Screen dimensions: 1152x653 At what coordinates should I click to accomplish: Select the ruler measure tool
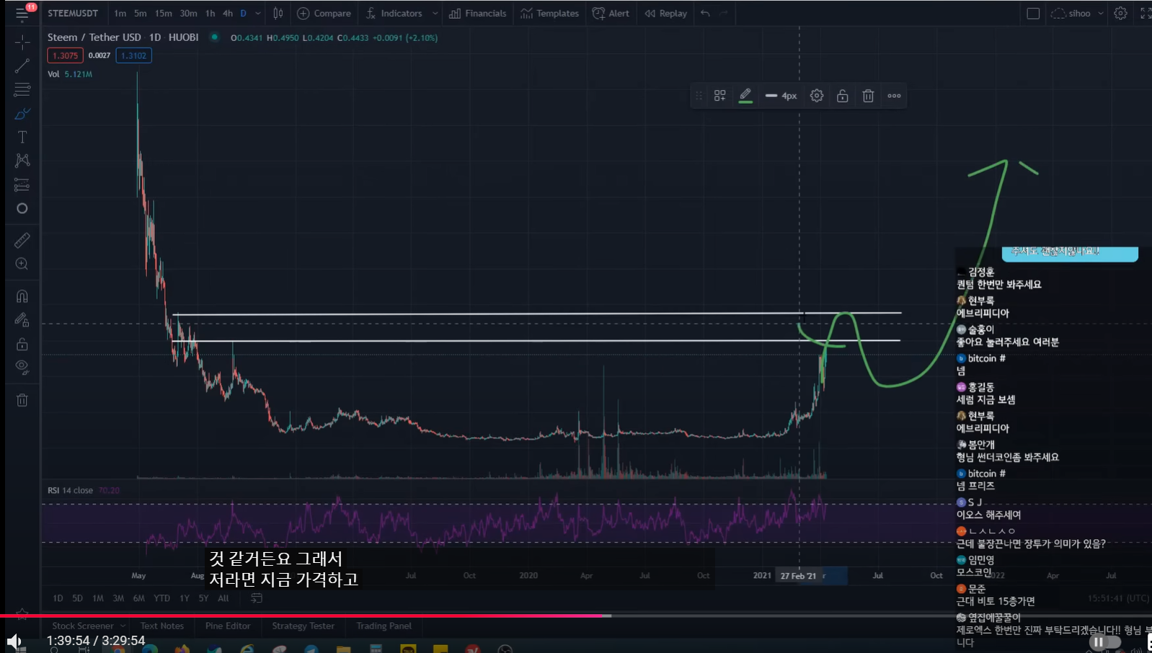(22, 240)
